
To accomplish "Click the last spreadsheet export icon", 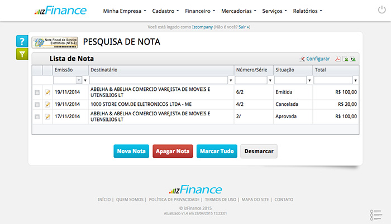I will 352,59.
